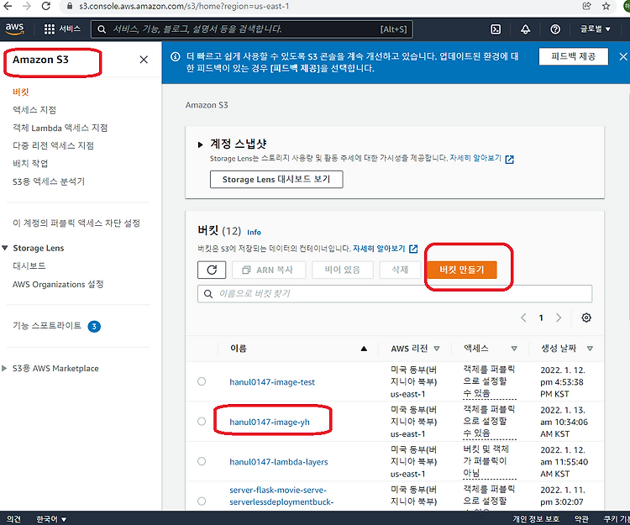Viewport: 630px width, 525px height.
Task: Sort by AWS 리전 column
Action: [x=436, y=349]
